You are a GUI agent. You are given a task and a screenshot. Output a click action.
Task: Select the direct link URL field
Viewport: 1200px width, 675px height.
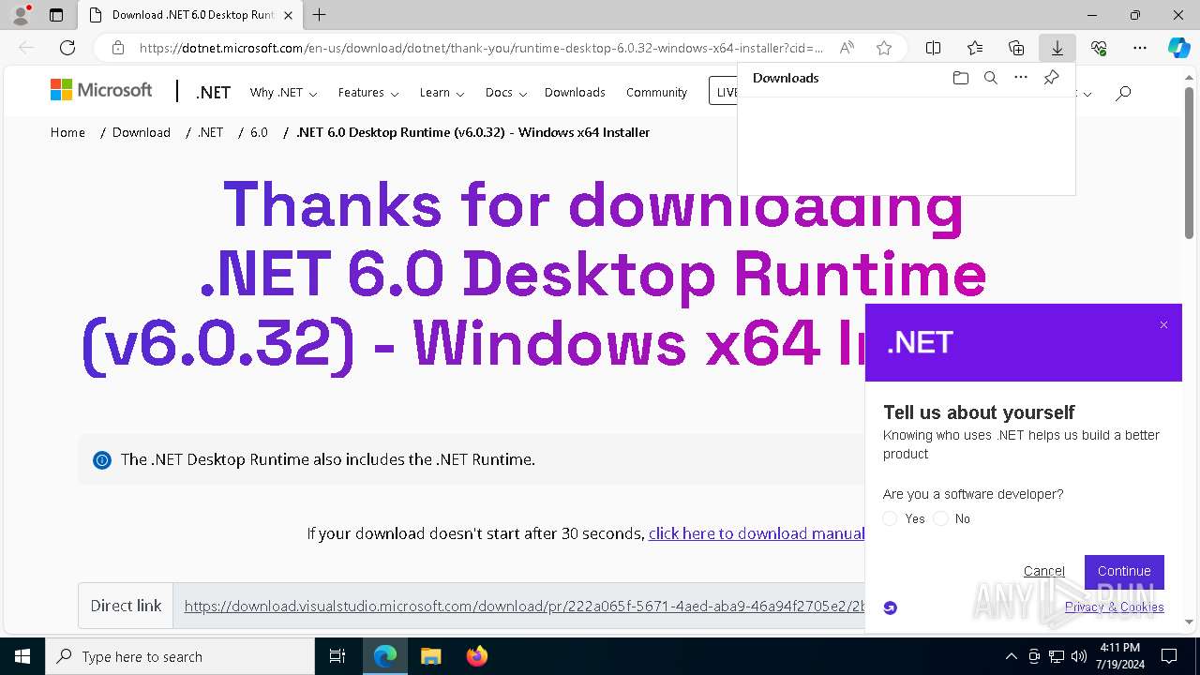coord(518,606)
